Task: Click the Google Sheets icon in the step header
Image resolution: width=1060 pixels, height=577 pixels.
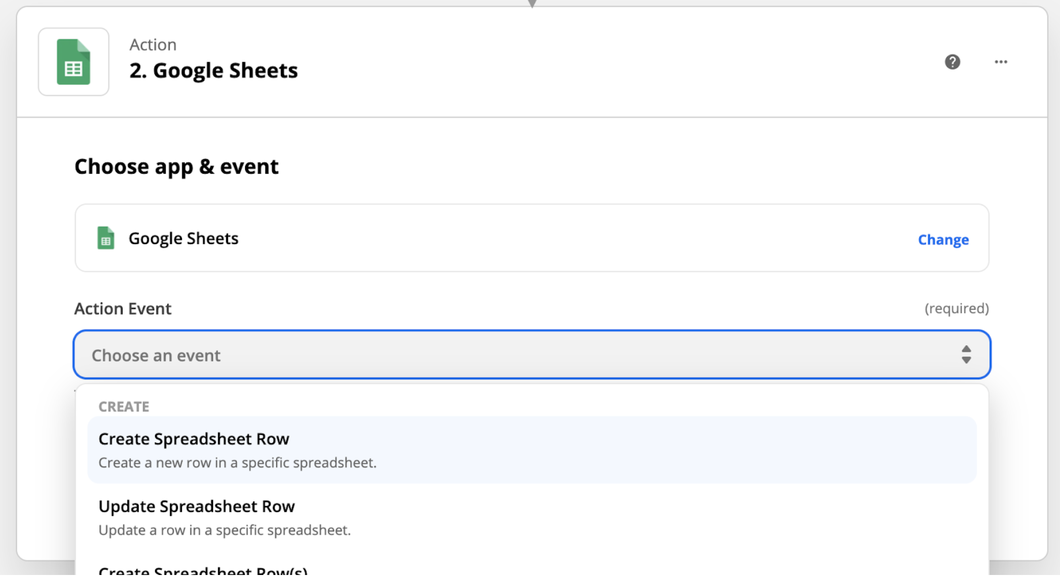Action: pos(73,62)
